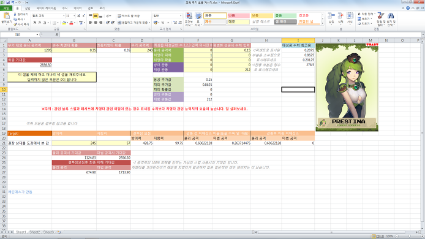
Task: Open cell Format (서식) menu
Action: pos(350,18)
